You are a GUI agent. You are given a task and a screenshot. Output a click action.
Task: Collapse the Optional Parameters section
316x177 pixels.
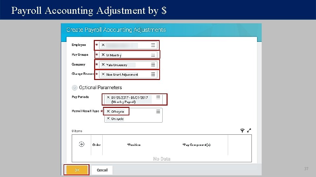[x=75, y=88]
